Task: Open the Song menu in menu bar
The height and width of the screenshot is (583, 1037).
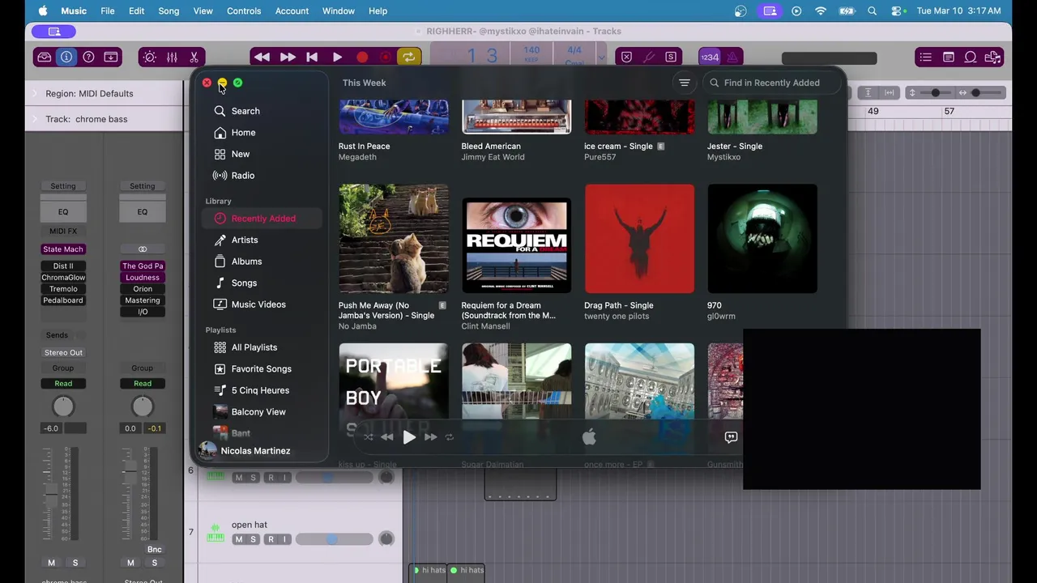Action: click(169, 11)
